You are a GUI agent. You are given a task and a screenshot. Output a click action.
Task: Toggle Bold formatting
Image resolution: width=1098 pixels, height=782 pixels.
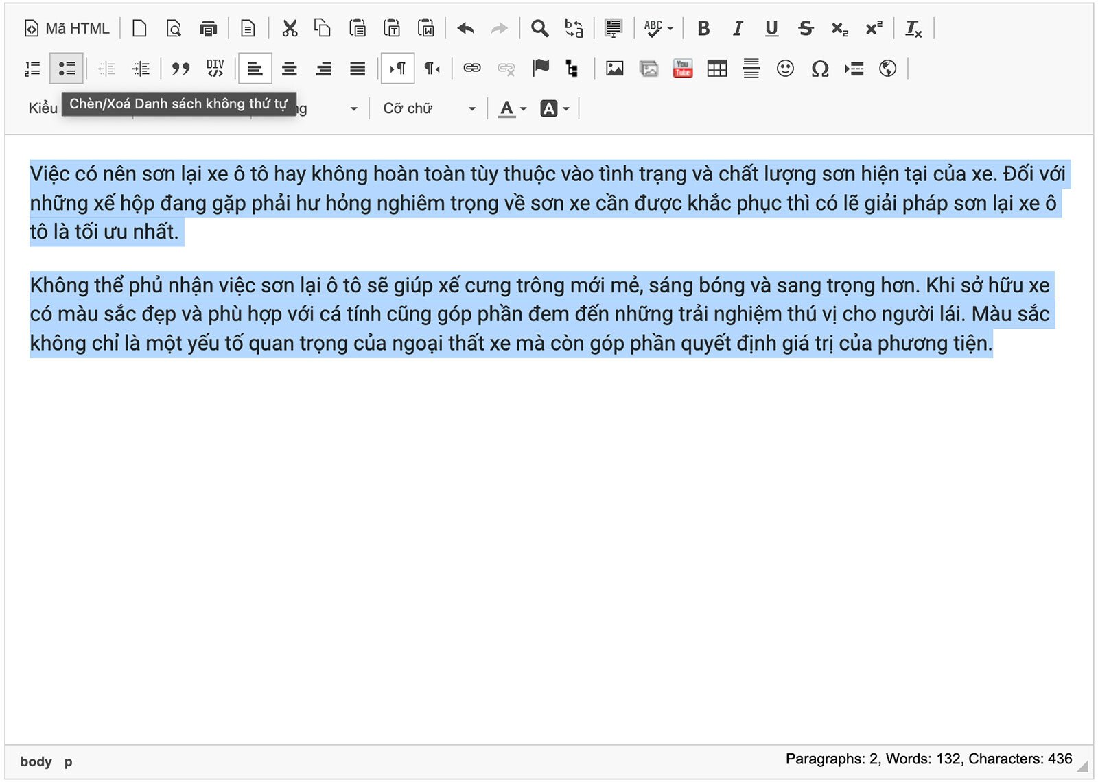(x=703, y=29)
